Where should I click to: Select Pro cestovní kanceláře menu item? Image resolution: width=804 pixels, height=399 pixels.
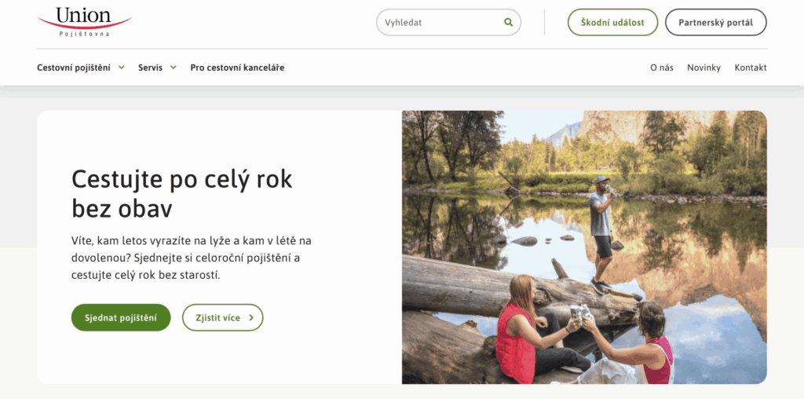pos(237,68)
